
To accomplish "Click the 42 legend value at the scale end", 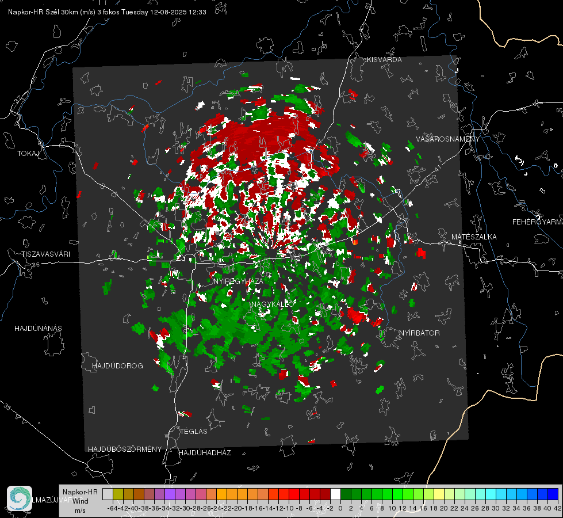I will 558,508.
